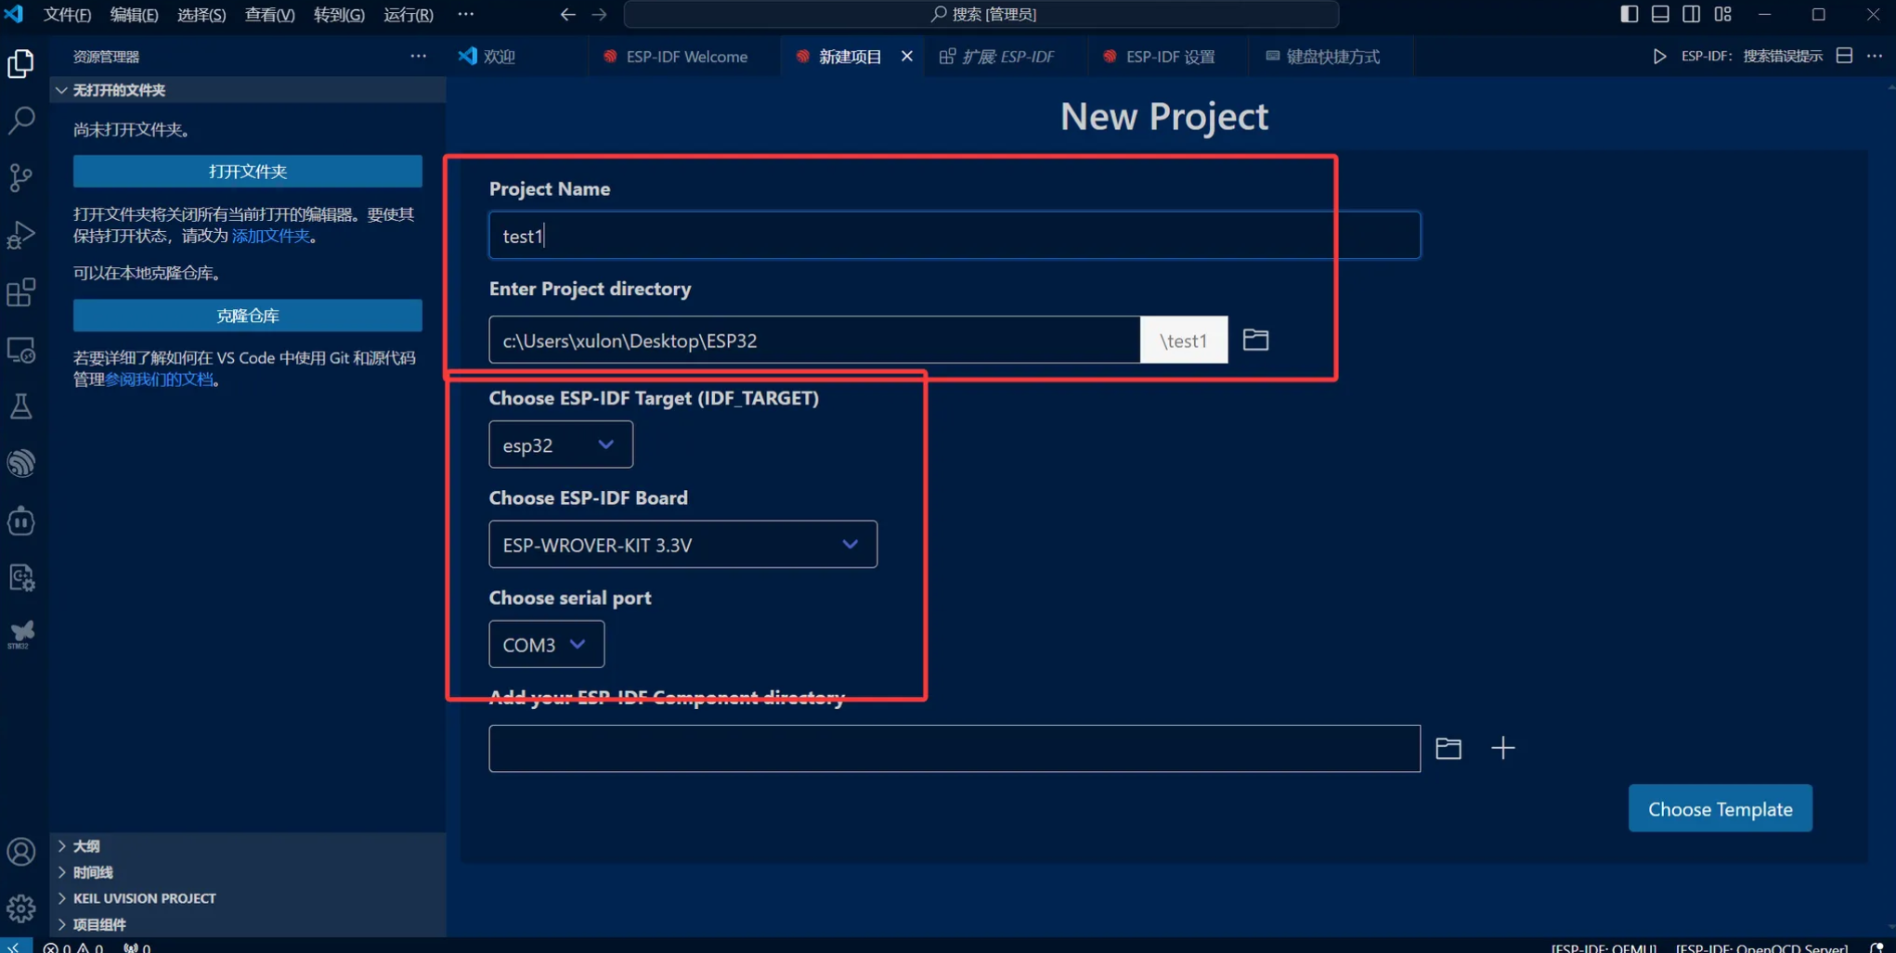Open the 转到(G) menu

[x=339, y=14]
